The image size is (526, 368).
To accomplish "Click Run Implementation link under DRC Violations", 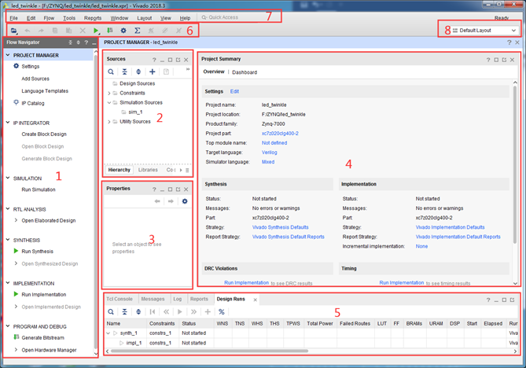I will coord(247,283).
